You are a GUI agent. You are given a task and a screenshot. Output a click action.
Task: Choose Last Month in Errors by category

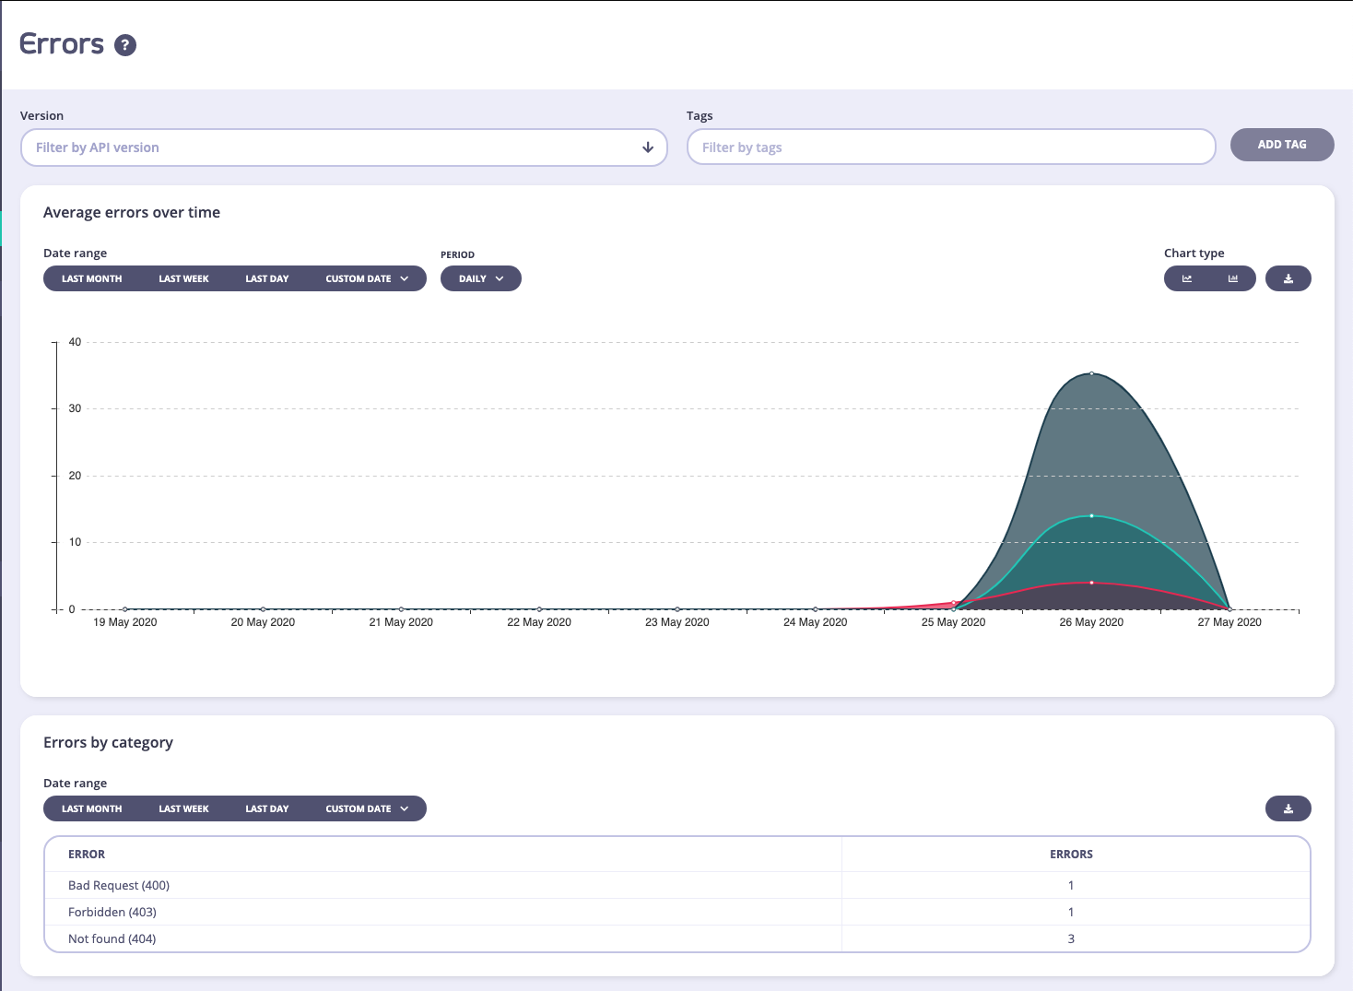tap(92, 808)
